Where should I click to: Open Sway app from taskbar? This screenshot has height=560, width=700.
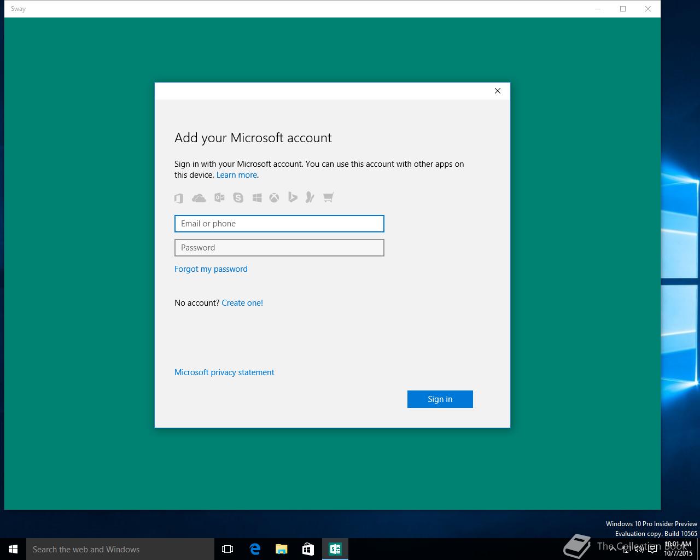(335, 549)
